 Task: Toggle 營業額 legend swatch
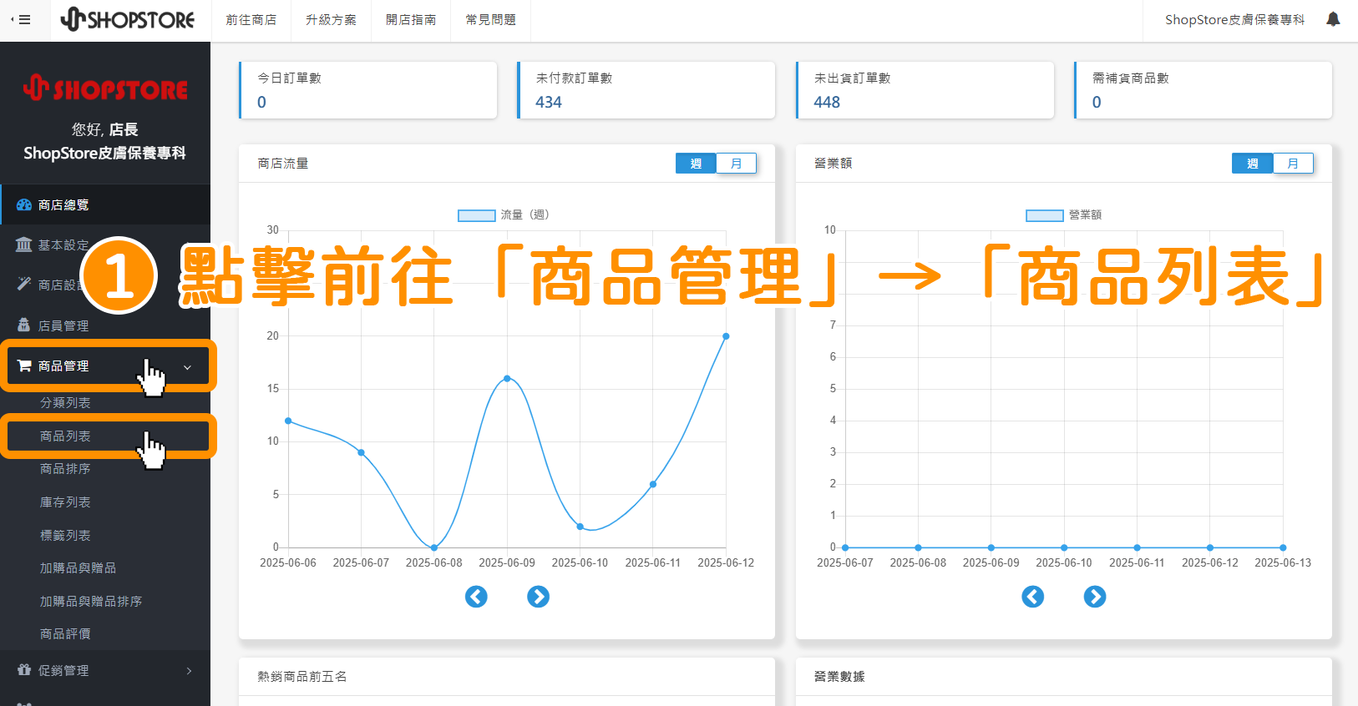pyautogui.click(x=1045, y=215)
